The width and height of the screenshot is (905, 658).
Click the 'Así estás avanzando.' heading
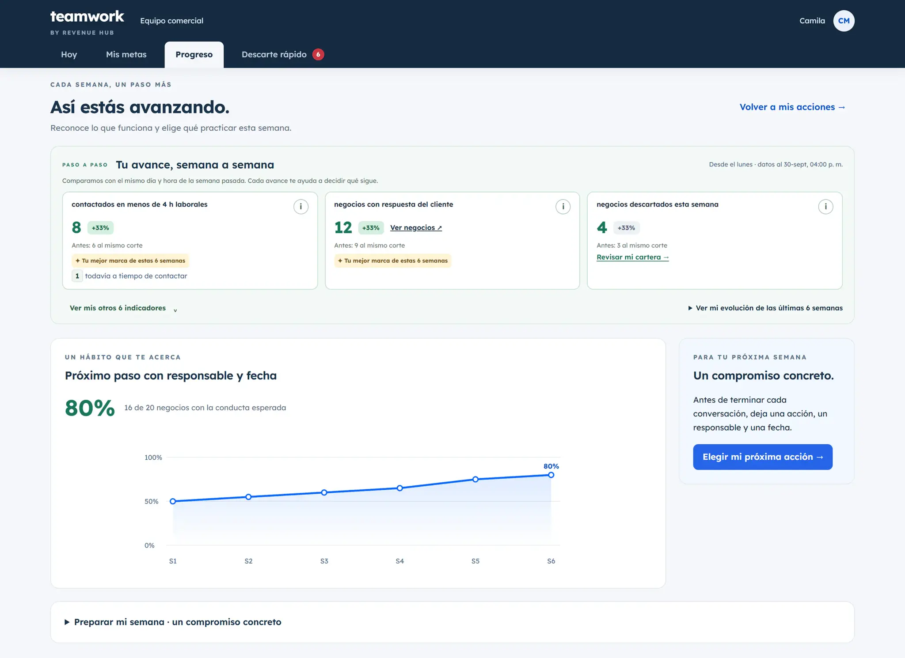tap(140, 107)
